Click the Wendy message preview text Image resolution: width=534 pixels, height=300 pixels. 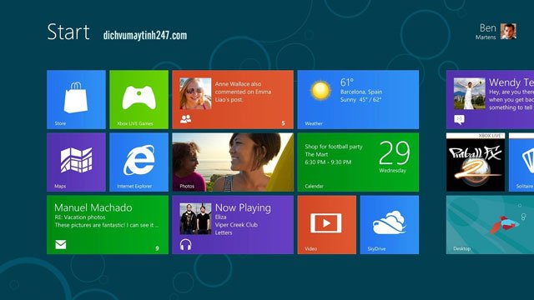pos(511,100)
